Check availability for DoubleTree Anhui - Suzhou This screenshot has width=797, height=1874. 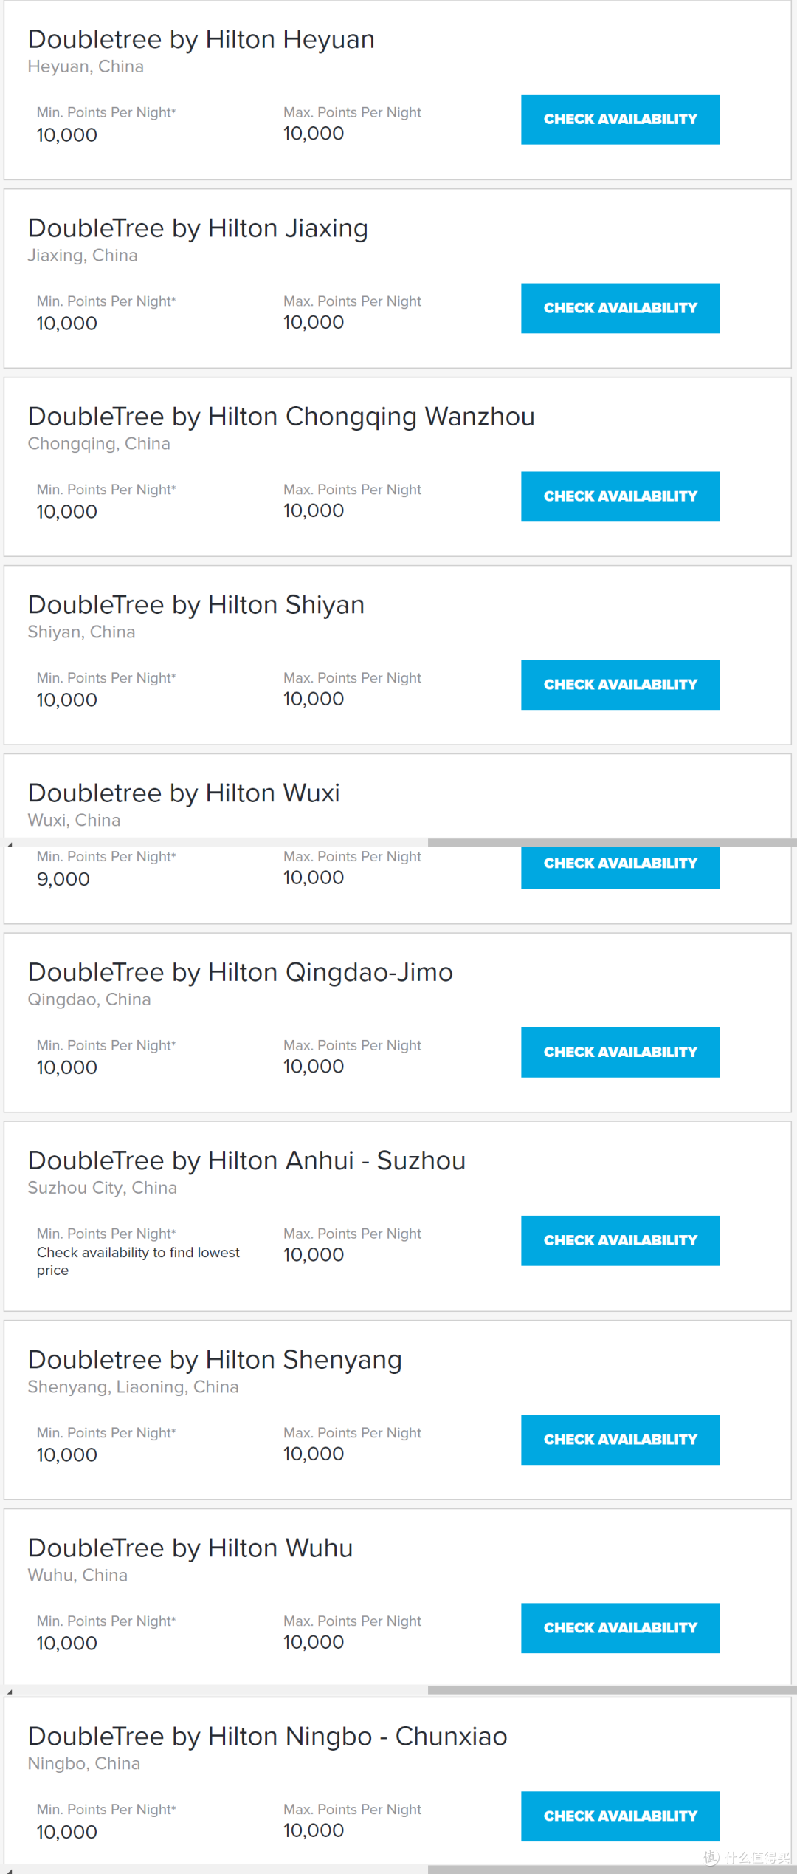pyautogui.click(x=620, y=1240)
